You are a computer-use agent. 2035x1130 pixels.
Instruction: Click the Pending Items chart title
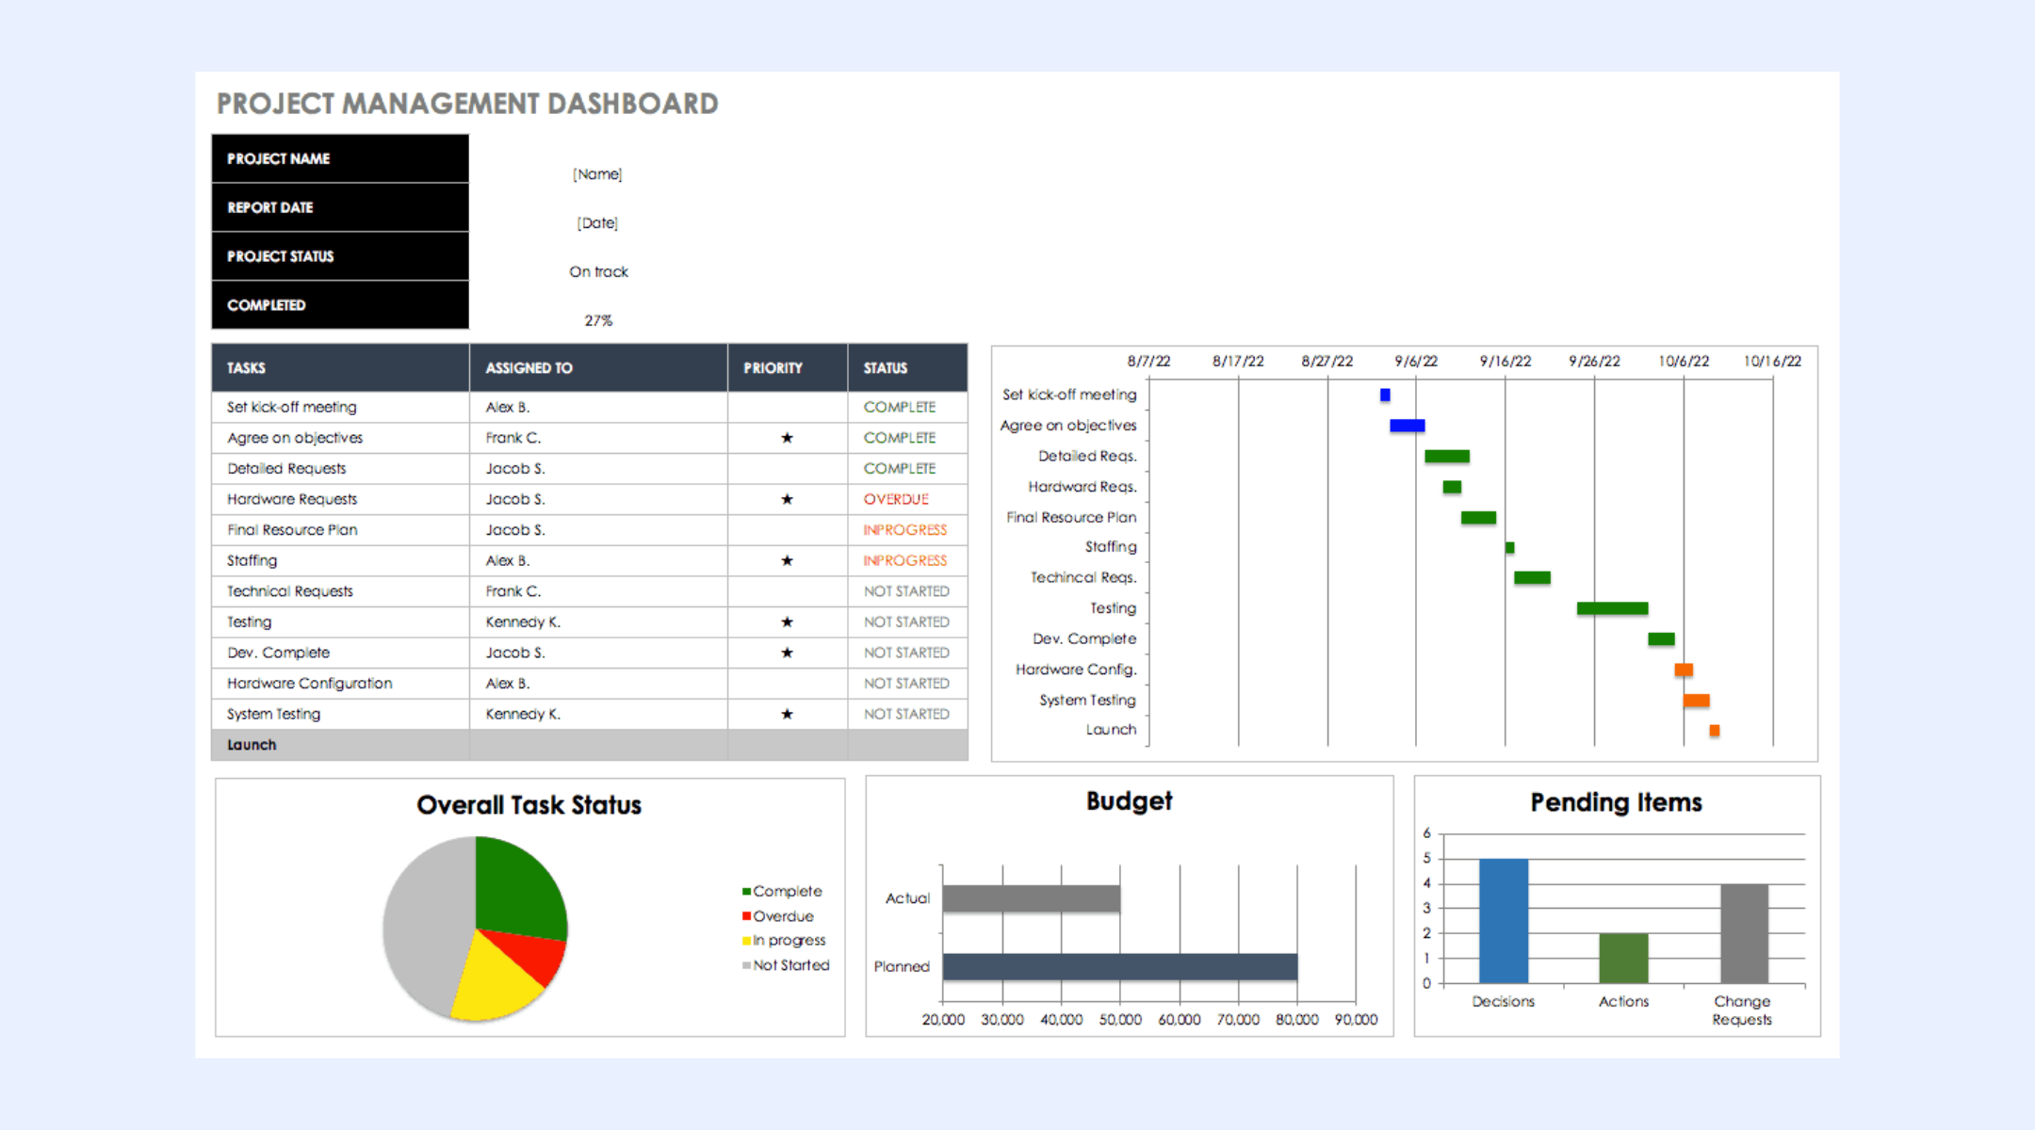point(1616,802)
